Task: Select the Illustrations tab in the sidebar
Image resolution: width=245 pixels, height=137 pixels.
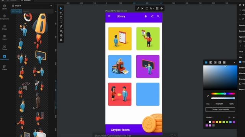Action: click(4, 57)
